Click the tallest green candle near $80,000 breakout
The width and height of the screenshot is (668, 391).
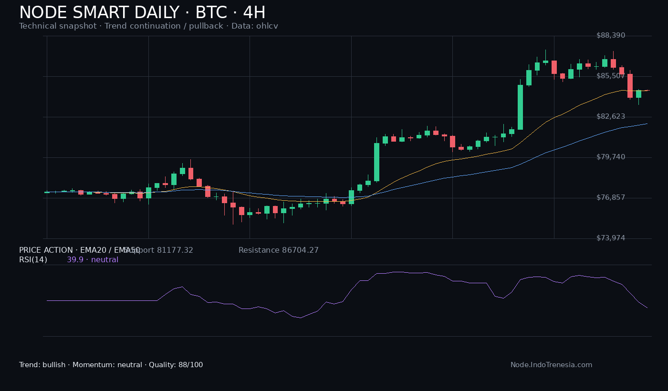(x=376, y=162)
